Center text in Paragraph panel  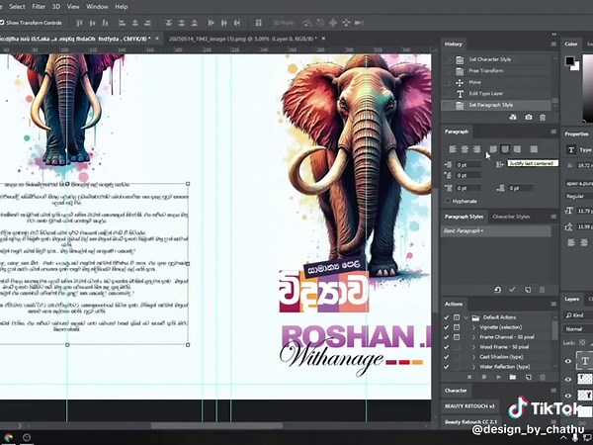tap(465, 149)
